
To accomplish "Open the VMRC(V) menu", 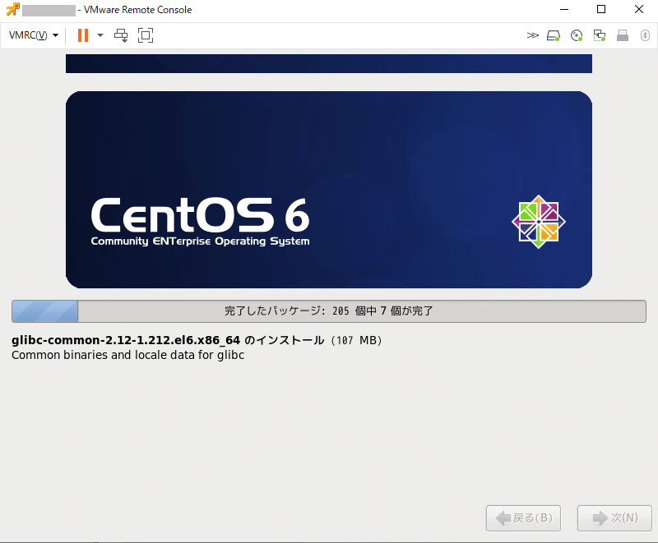I will pyautogui.click(x=33, y=35).
